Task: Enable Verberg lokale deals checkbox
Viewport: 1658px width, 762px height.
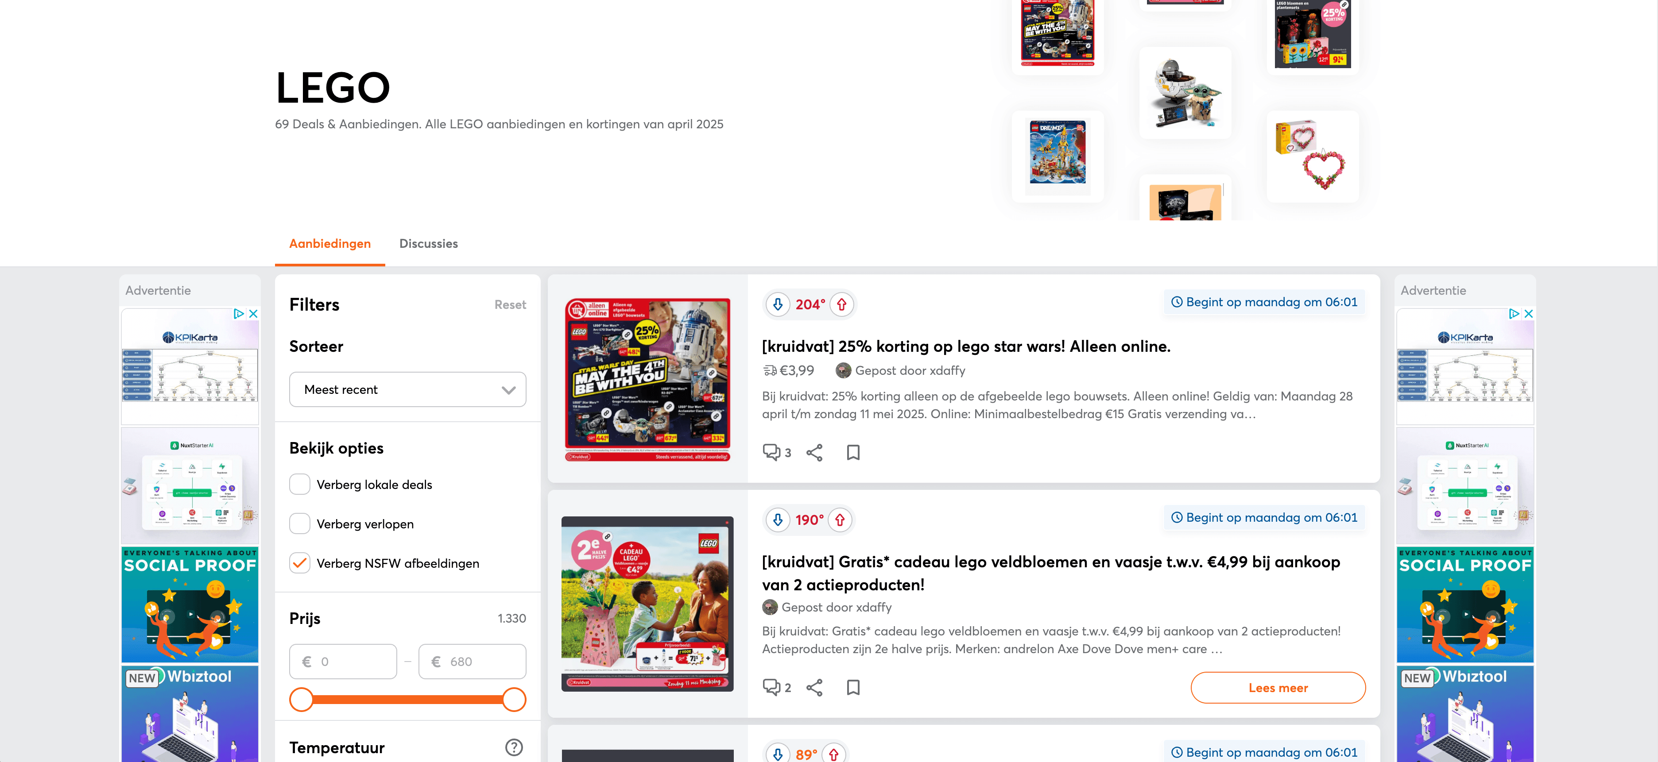Action: pos(300,484)
